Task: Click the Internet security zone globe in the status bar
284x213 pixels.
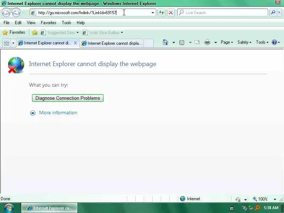Action: pyautogui.click(x=182, y=199)
